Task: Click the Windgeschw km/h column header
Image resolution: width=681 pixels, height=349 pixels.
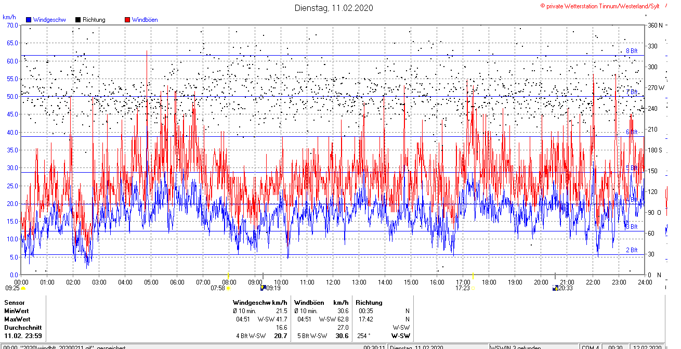Action: (260, 302)
